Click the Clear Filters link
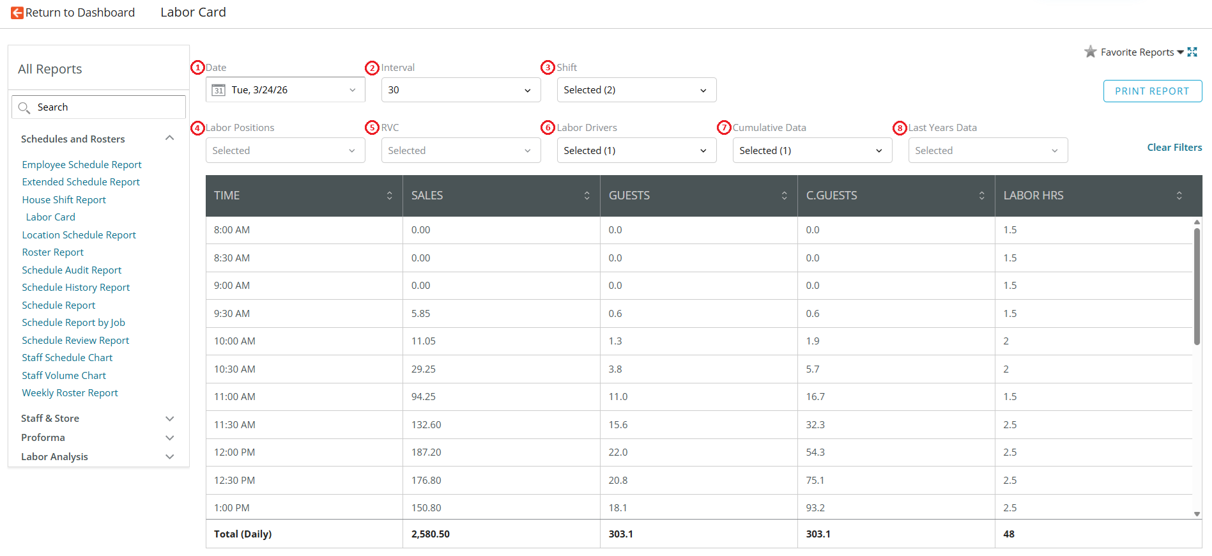Viewport: 1212px width, 556px height. [x=1174, y=148]
